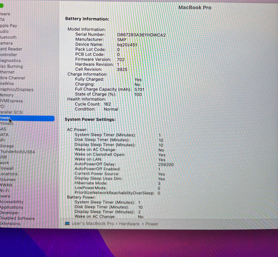Viewport: 278px width, 257px height.
Task: Select Card Reader in the sidebar
Action: (x=11, y=49)
